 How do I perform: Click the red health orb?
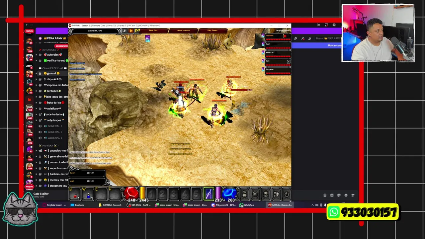click(x=131, y=194)
